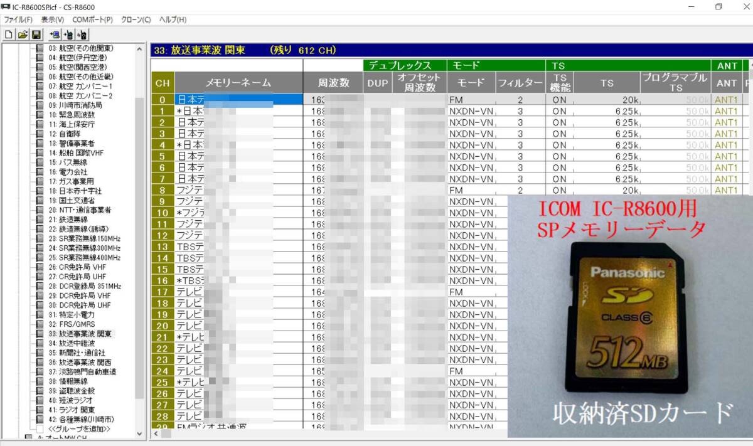
Task: Click the read-from-receiver to PC clone icon
Action: [55, 35]
